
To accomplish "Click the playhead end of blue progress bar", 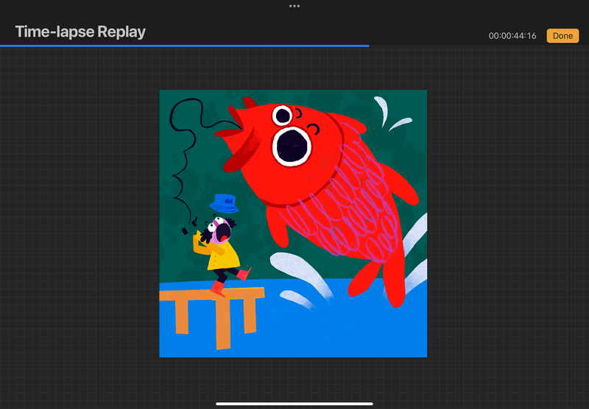I will 368,46.
